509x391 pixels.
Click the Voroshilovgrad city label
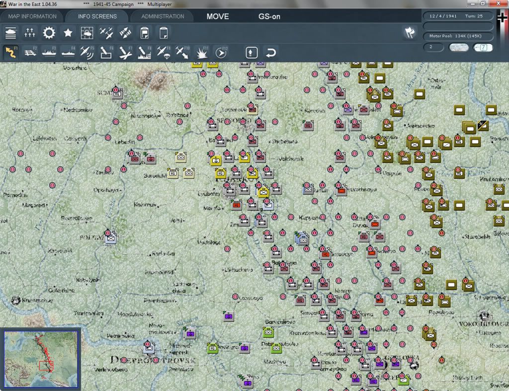(x=484, y=324)
